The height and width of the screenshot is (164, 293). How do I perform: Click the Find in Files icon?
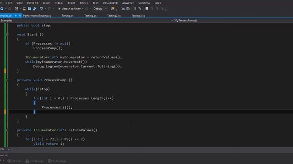[113, 9]
